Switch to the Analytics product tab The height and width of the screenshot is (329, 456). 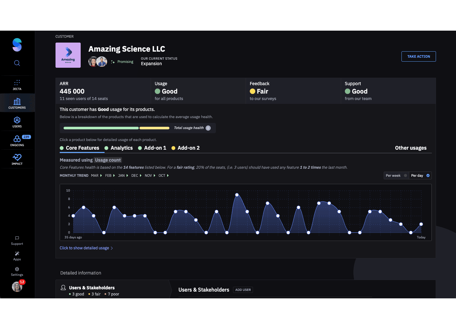pyautogui.click(x=119, y=148)
